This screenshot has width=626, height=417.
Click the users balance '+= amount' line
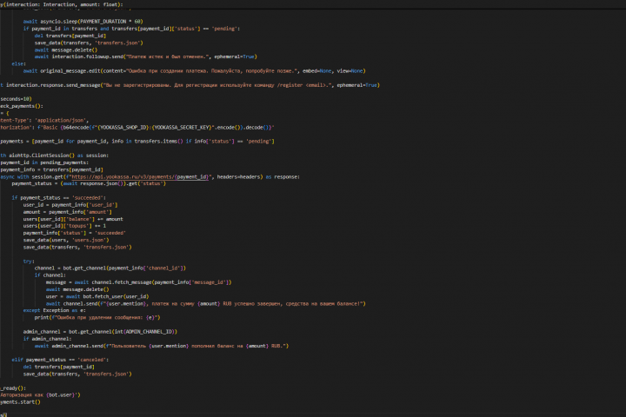[x=73, y=219]
